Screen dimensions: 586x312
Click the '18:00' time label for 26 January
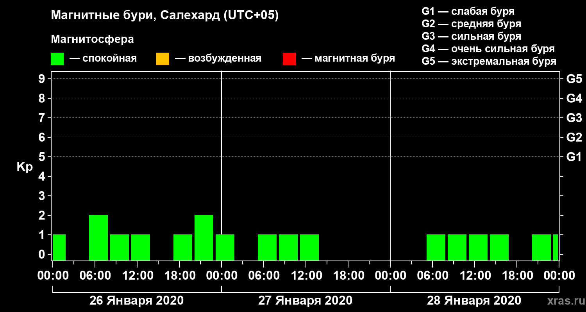coord(179,275)
